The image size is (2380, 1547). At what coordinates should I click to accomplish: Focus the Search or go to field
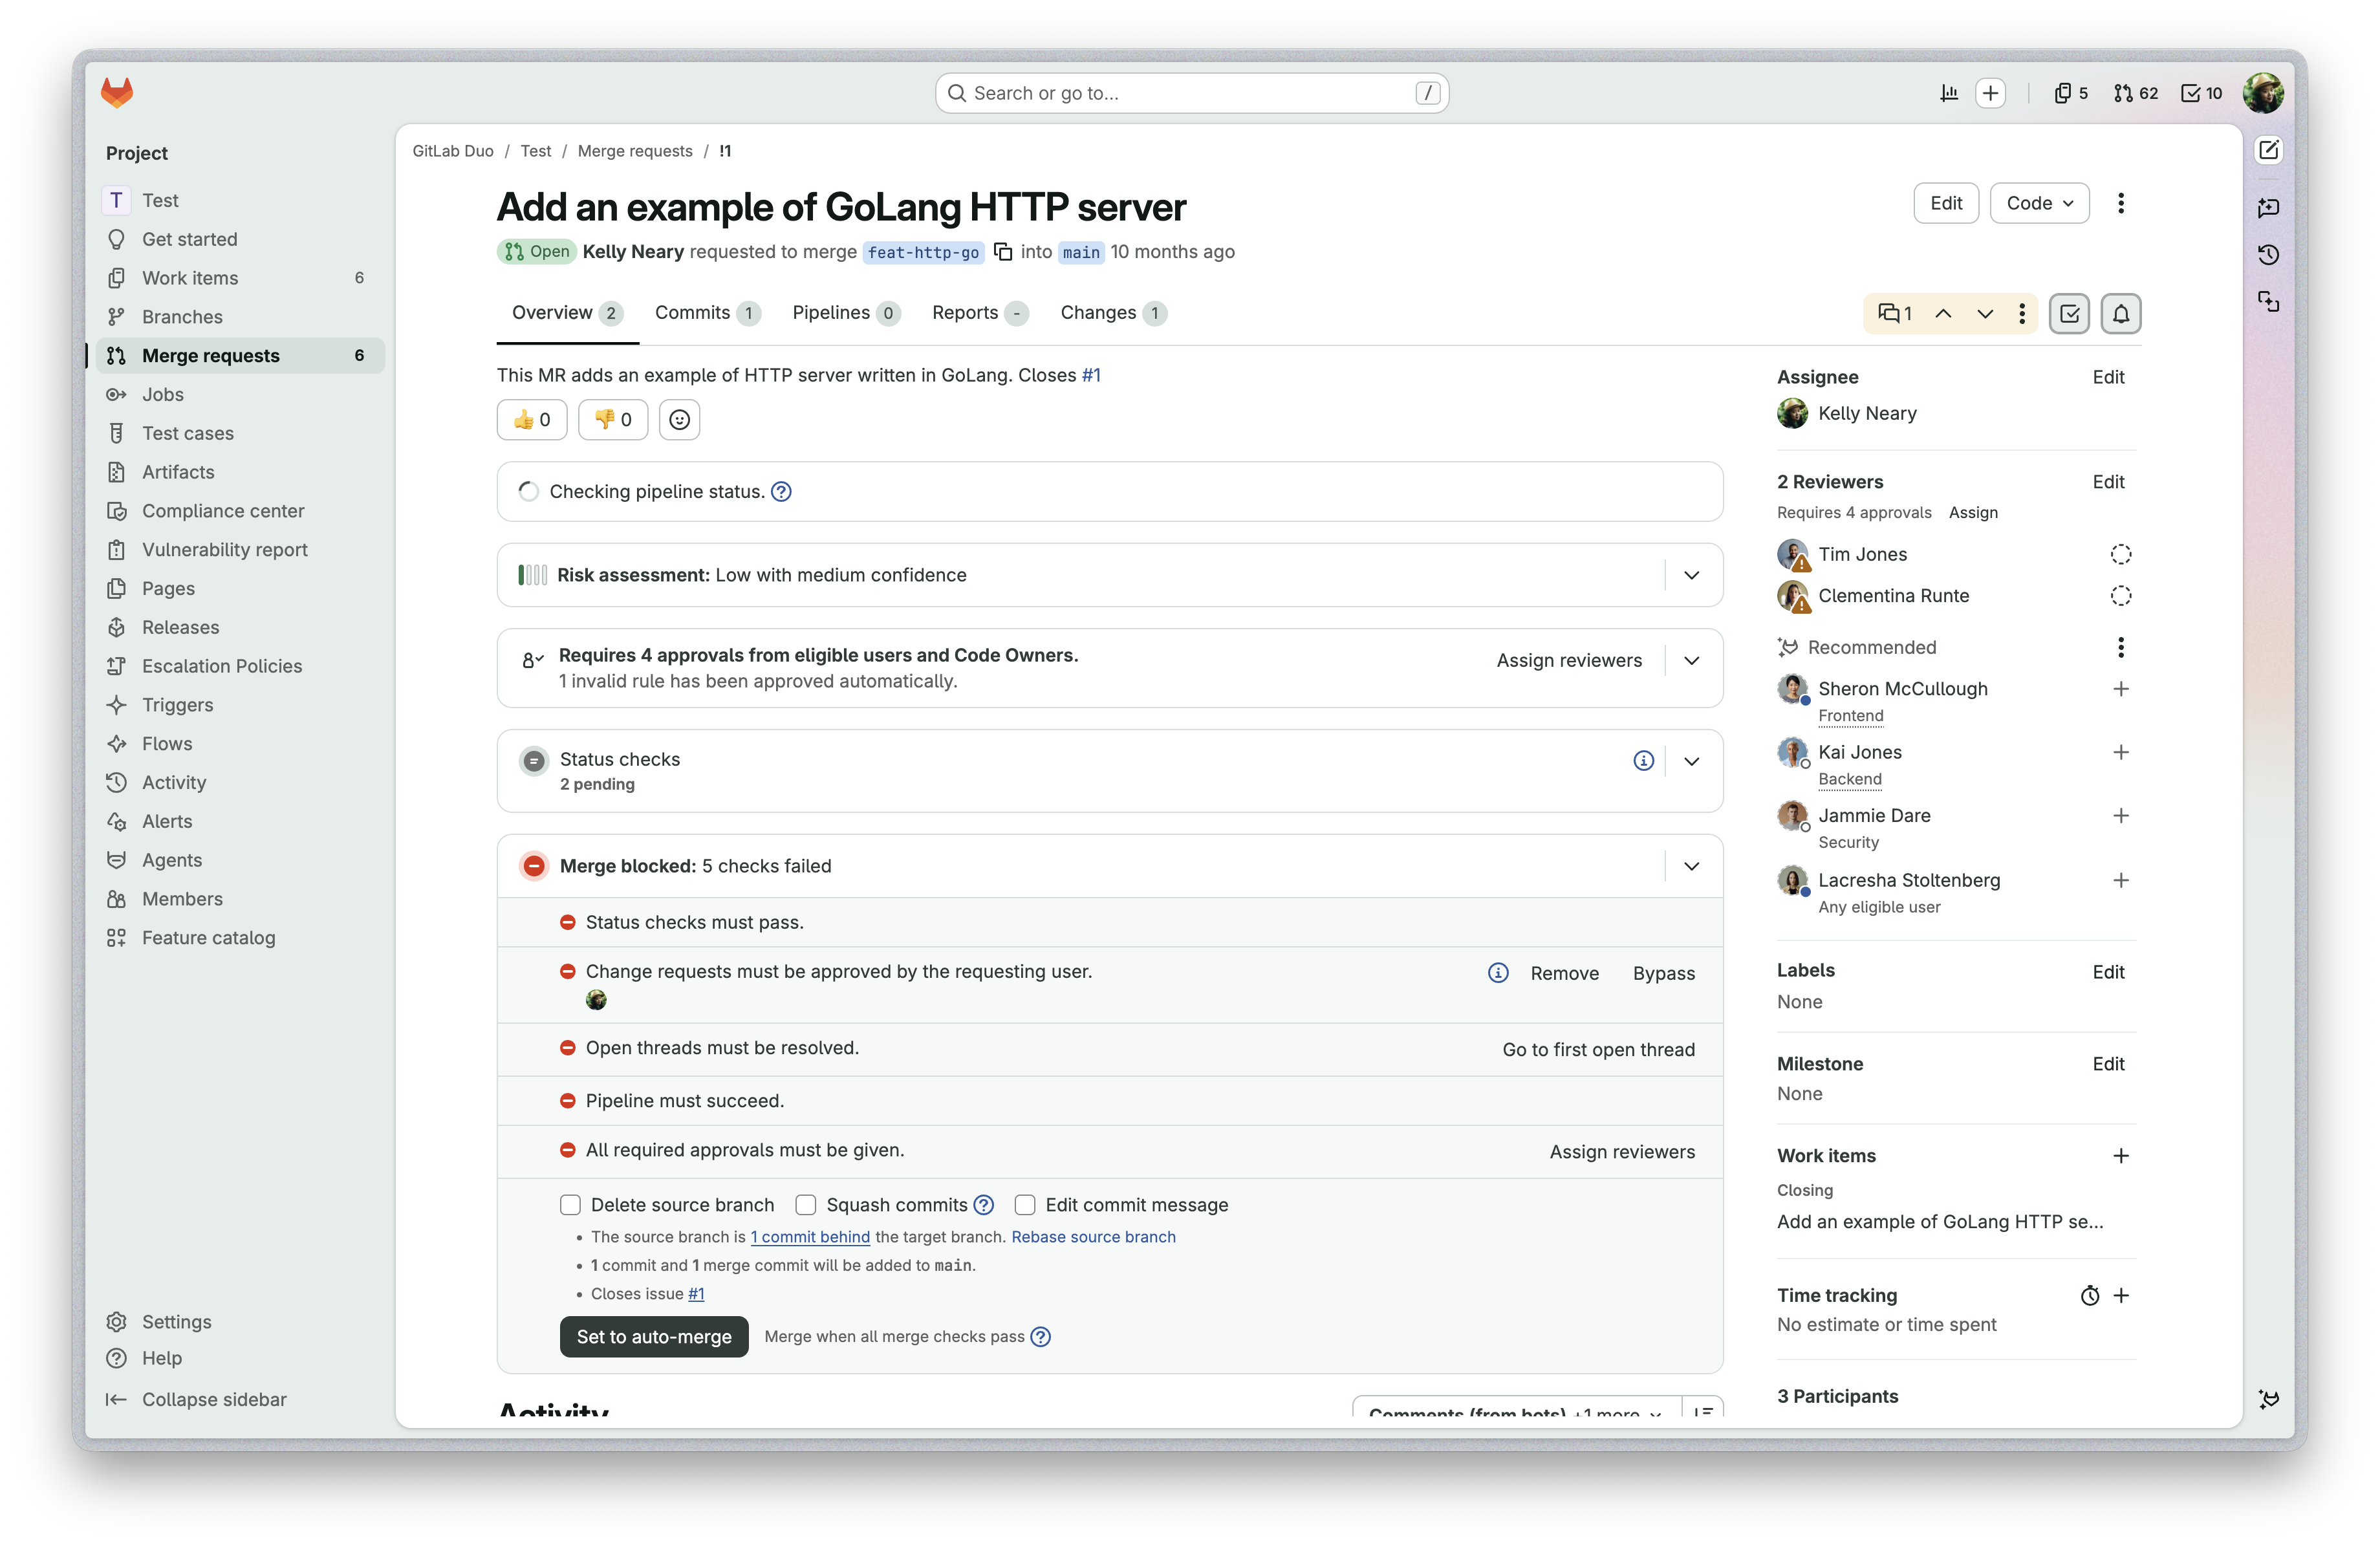(1192, 93)
